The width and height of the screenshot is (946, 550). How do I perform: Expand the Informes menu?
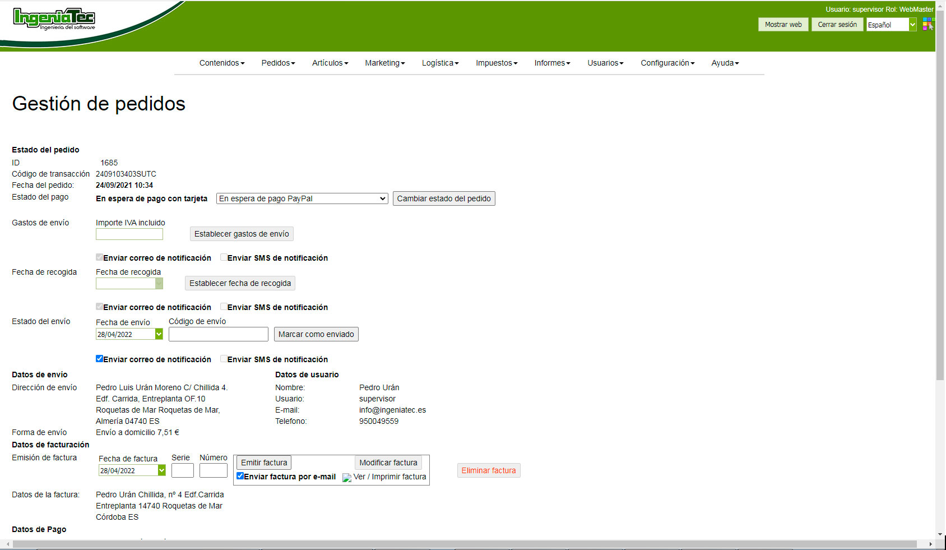[552, 63]
